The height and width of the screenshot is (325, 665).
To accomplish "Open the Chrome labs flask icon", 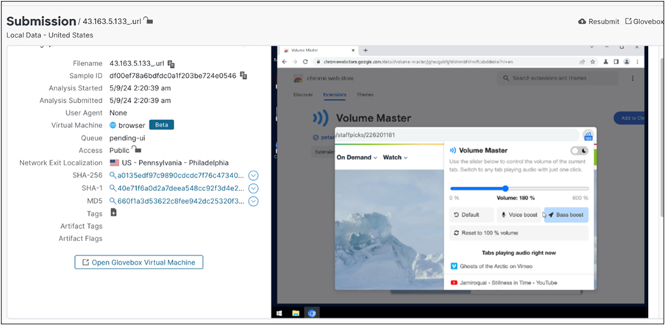I will 606,62.
